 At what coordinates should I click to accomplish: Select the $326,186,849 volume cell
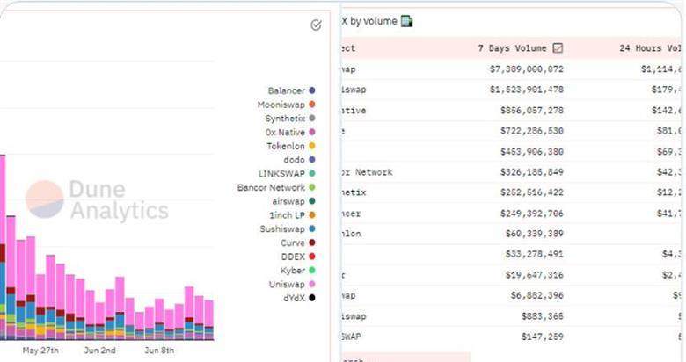[531, 172]
